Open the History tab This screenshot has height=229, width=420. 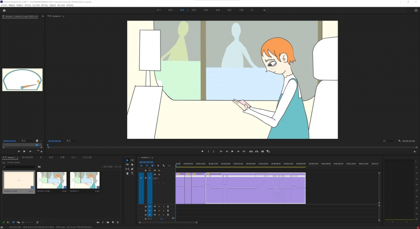(x=87, y=157)
